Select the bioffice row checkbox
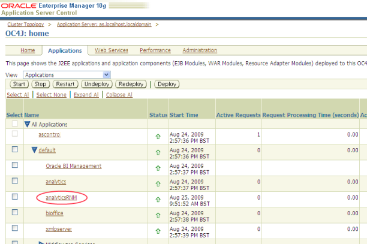367x244 pixels. [x=15, y=212]
